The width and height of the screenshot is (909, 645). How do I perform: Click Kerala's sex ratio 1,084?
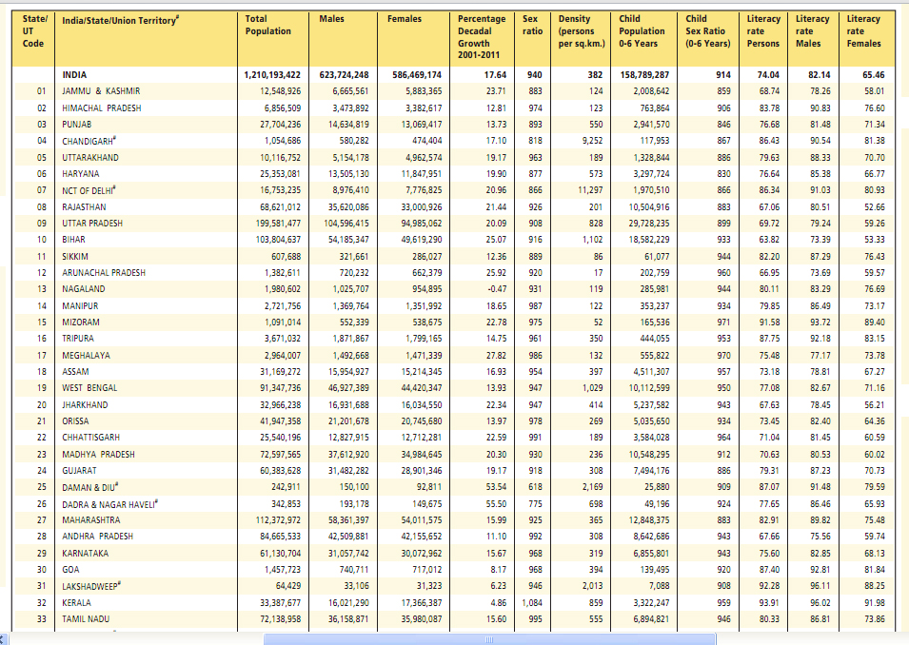click(x=532, y=603)
